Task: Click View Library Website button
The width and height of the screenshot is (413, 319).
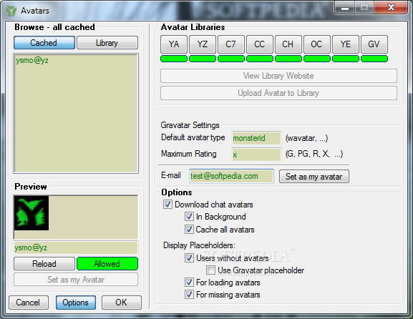Action: click(x=278, y=76)
